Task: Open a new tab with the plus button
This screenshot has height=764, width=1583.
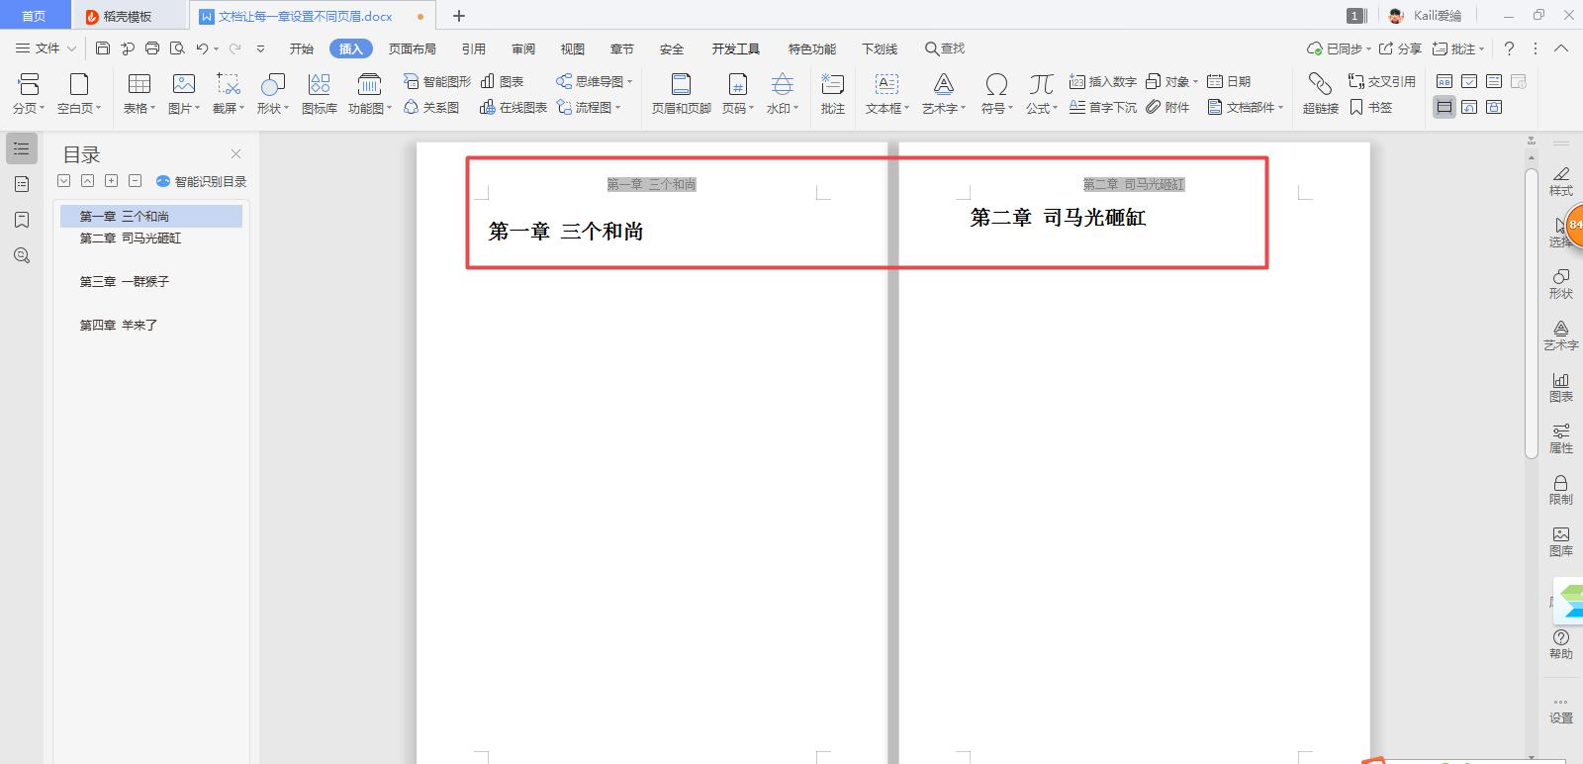Action: [x=459, y=16]
